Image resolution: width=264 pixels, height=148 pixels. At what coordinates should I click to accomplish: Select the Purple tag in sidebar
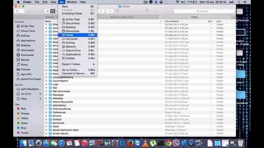click(x=23, y=132)
